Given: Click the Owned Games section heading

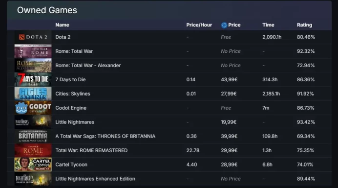Looking at the screenshot, I should click(x=47, y=10).
